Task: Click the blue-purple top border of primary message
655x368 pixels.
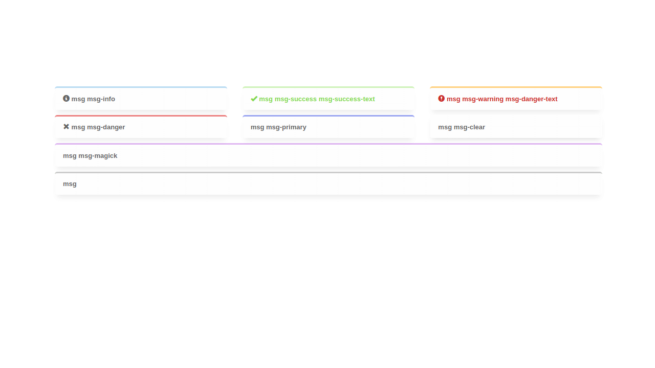Action: [x=328, y=116]
